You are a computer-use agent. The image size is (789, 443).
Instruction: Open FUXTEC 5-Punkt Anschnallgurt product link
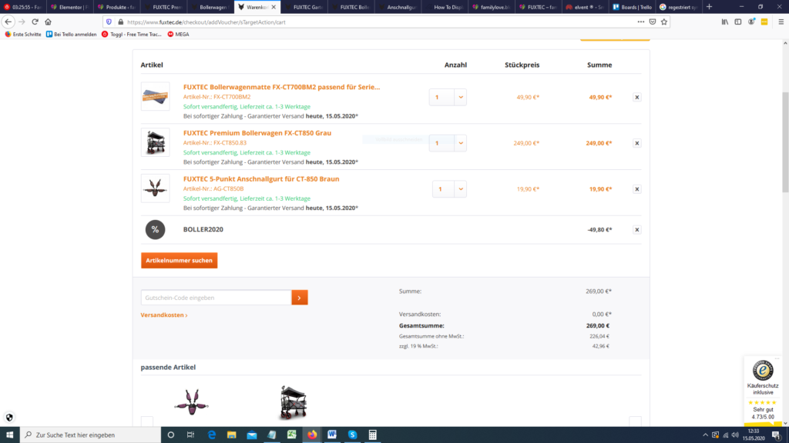261,178
